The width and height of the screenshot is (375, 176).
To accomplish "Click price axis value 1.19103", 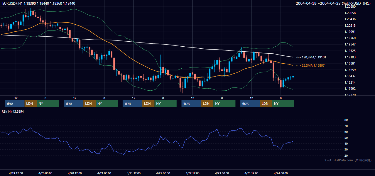I will tap(350, 57).
